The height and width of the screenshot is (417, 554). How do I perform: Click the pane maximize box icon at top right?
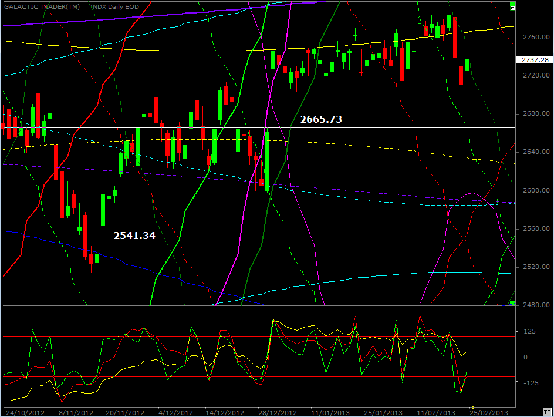point(513,8)
